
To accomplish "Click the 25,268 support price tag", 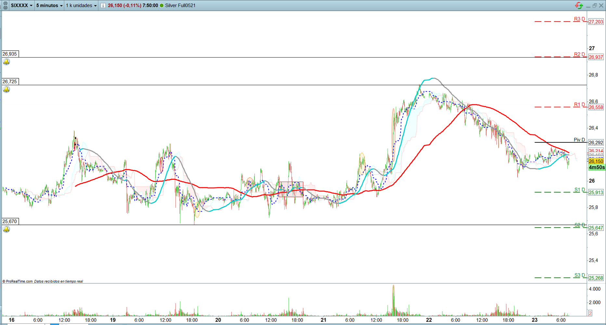I will tap(596, 278).
